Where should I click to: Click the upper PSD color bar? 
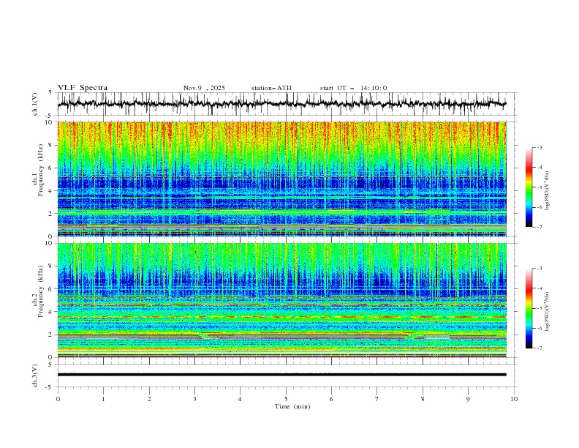coord(529,187)
